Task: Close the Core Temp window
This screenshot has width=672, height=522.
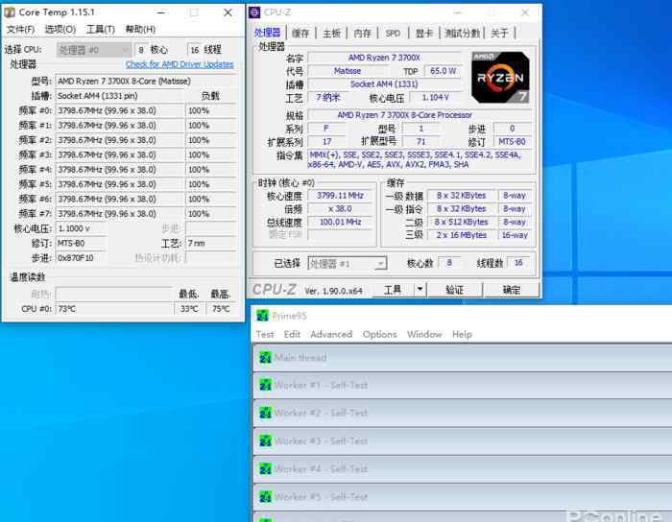Action: point(228,12)
